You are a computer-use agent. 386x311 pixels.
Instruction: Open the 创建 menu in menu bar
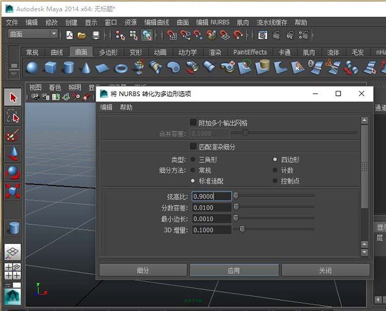[x=71, y=22]
